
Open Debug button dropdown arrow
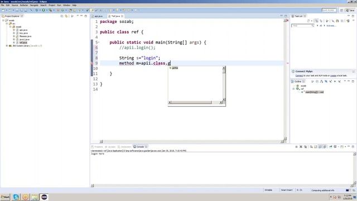click(40, 10)
